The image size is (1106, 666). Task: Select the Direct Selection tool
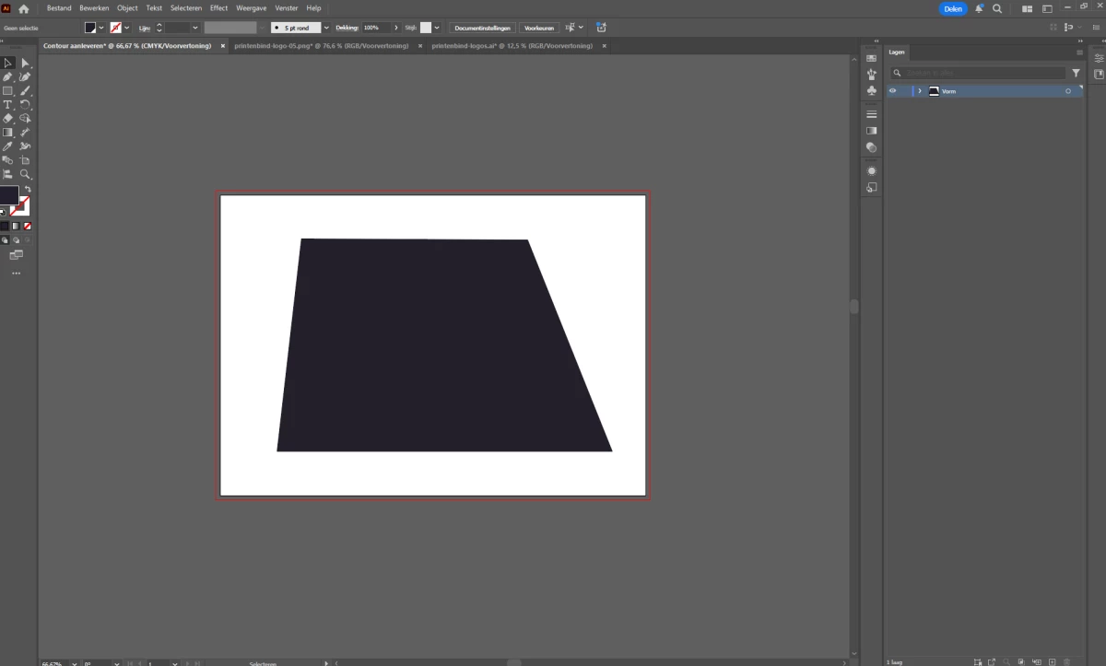pyautogui.click(x=25, y=64)
